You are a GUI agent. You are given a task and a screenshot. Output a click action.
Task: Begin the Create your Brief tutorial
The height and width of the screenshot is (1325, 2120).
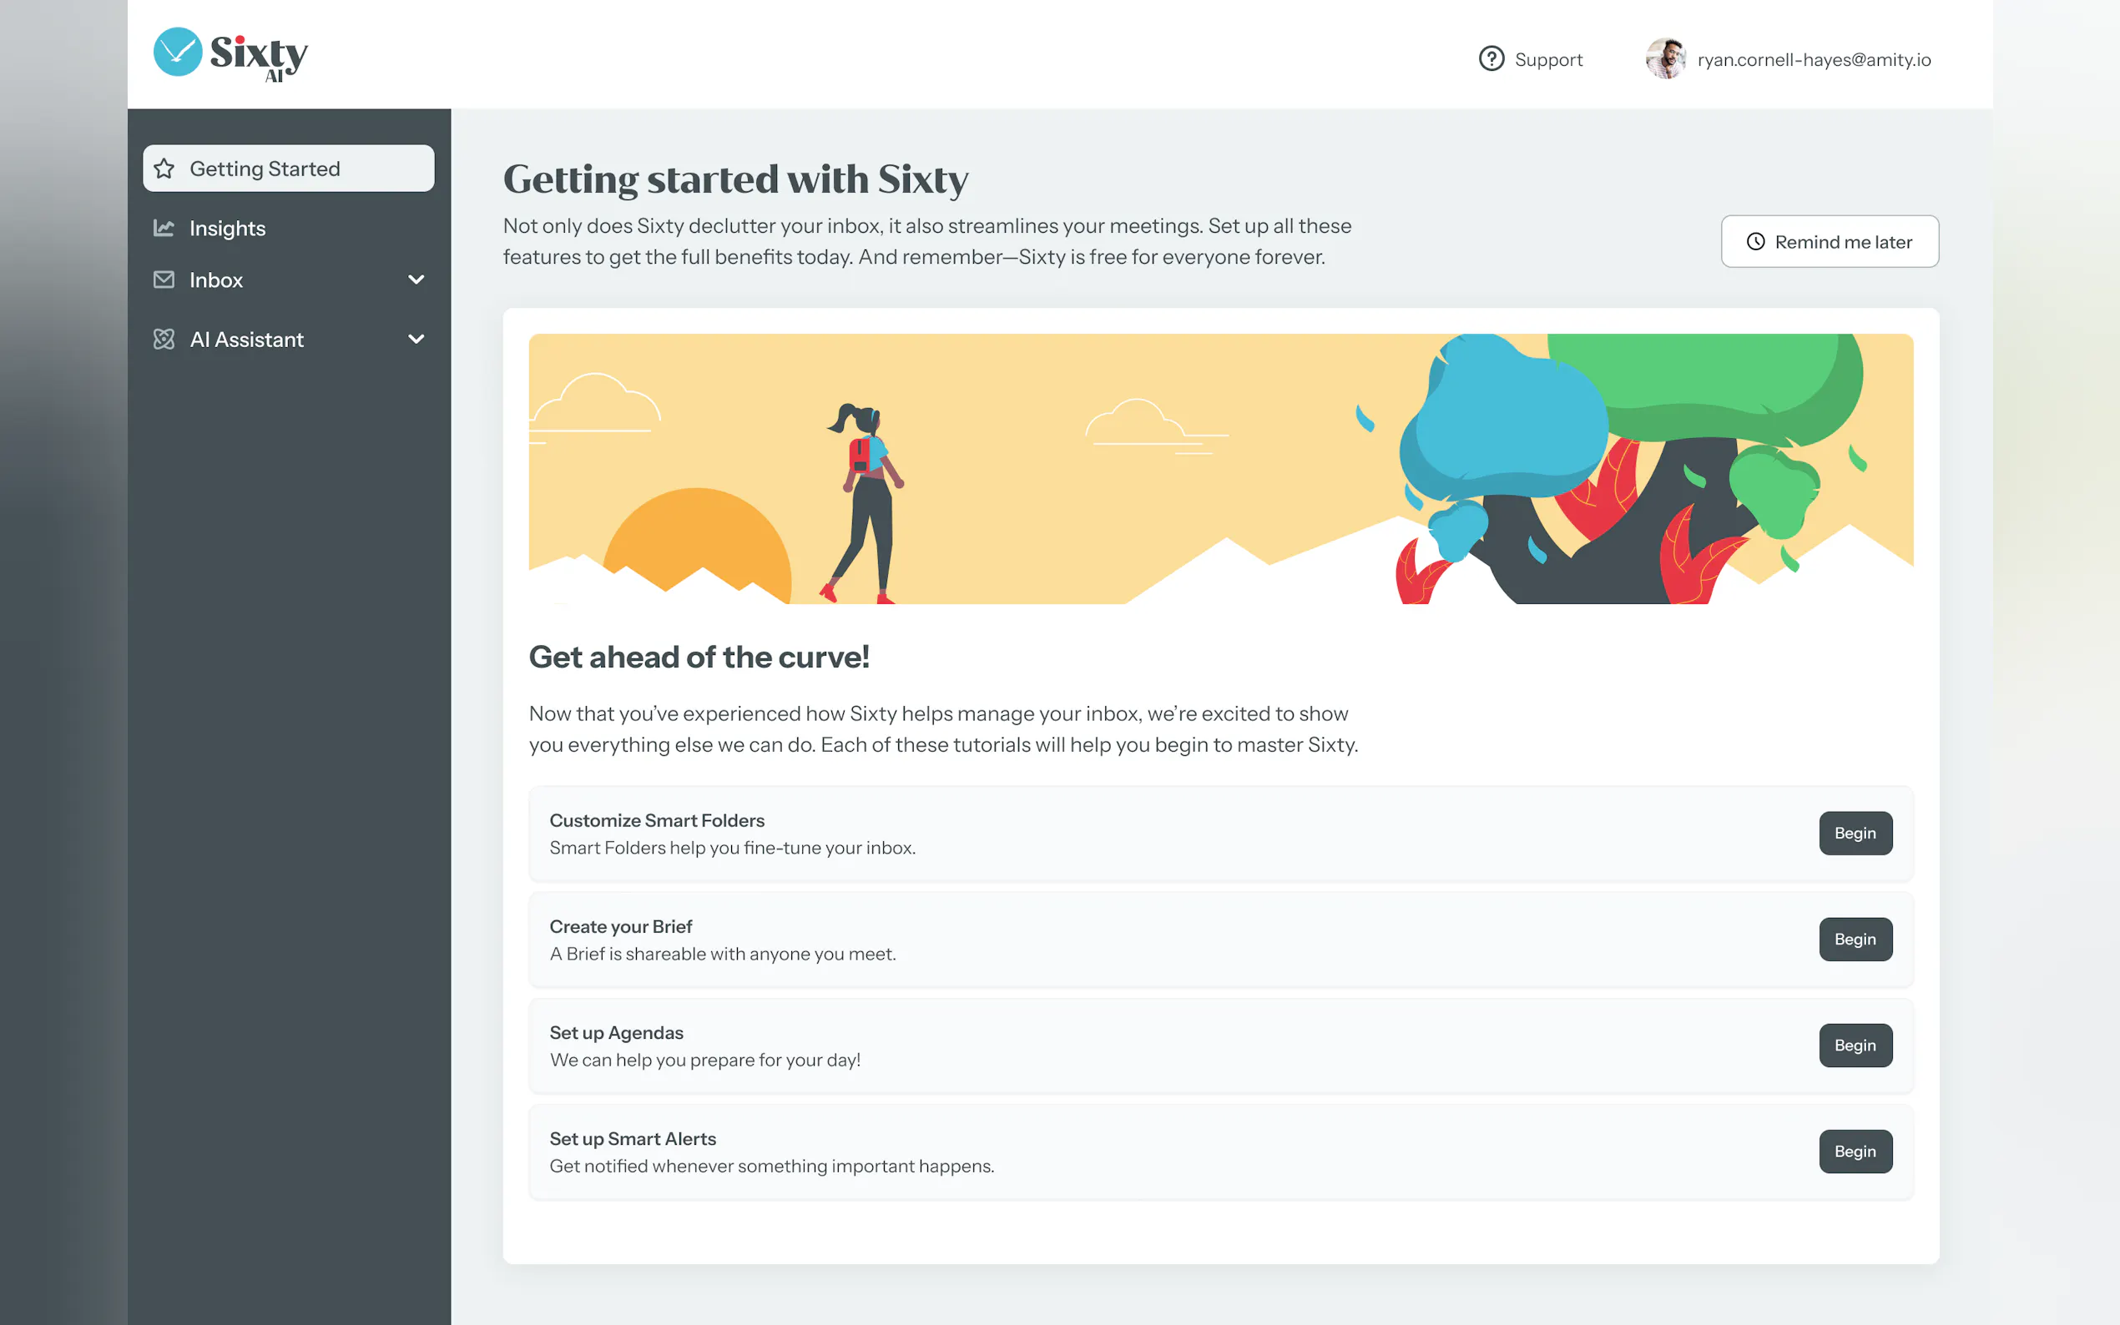[x=1855, y=939]
